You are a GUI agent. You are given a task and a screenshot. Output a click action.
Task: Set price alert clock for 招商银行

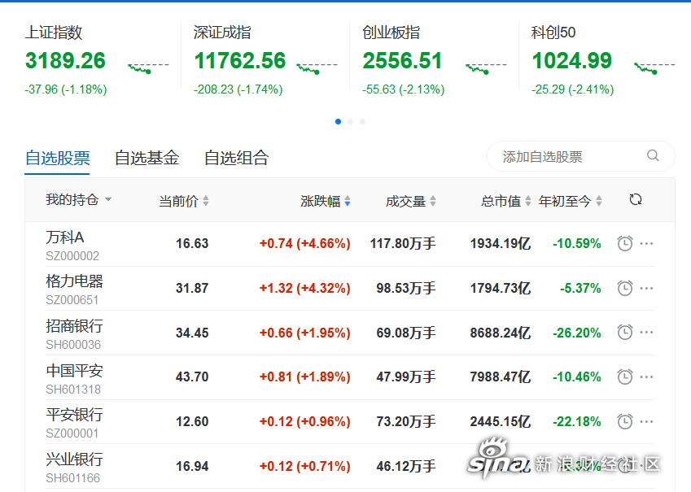pyautogui.click(x=624, y=332)
